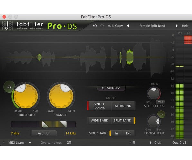Set side chain to In
Viewport: 192px width, 160px height.
click(x=116, y=133)
